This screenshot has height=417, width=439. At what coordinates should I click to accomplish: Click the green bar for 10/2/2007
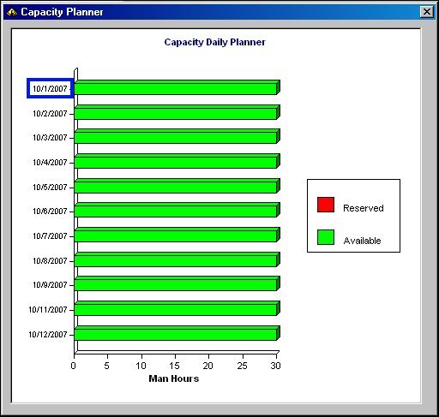pyautogui.click(x=177, y=112)
